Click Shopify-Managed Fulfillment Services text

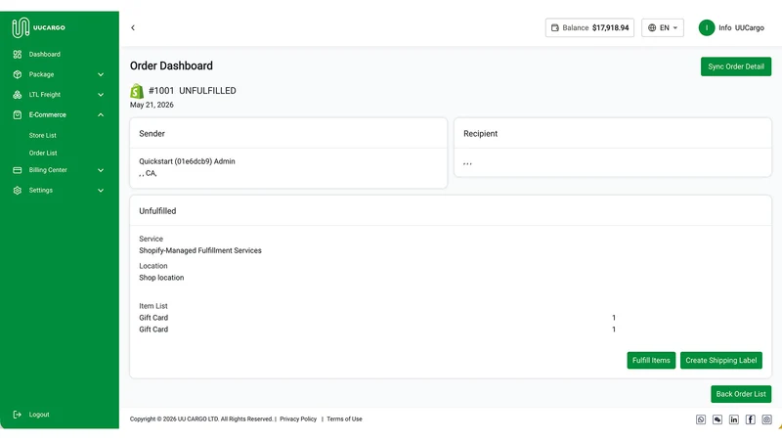200,250
